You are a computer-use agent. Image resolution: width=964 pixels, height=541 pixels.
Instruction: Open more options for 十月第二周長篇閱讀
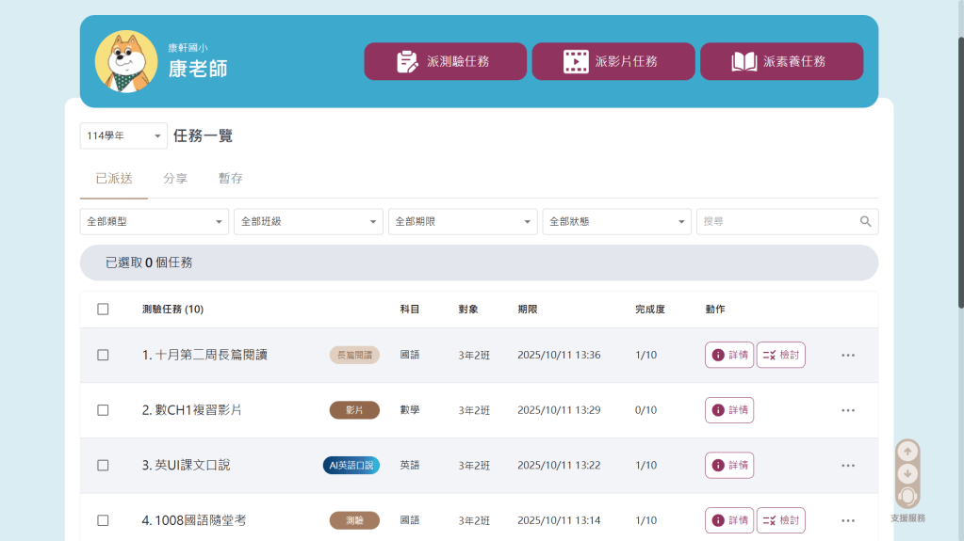[x=848, y=356]
